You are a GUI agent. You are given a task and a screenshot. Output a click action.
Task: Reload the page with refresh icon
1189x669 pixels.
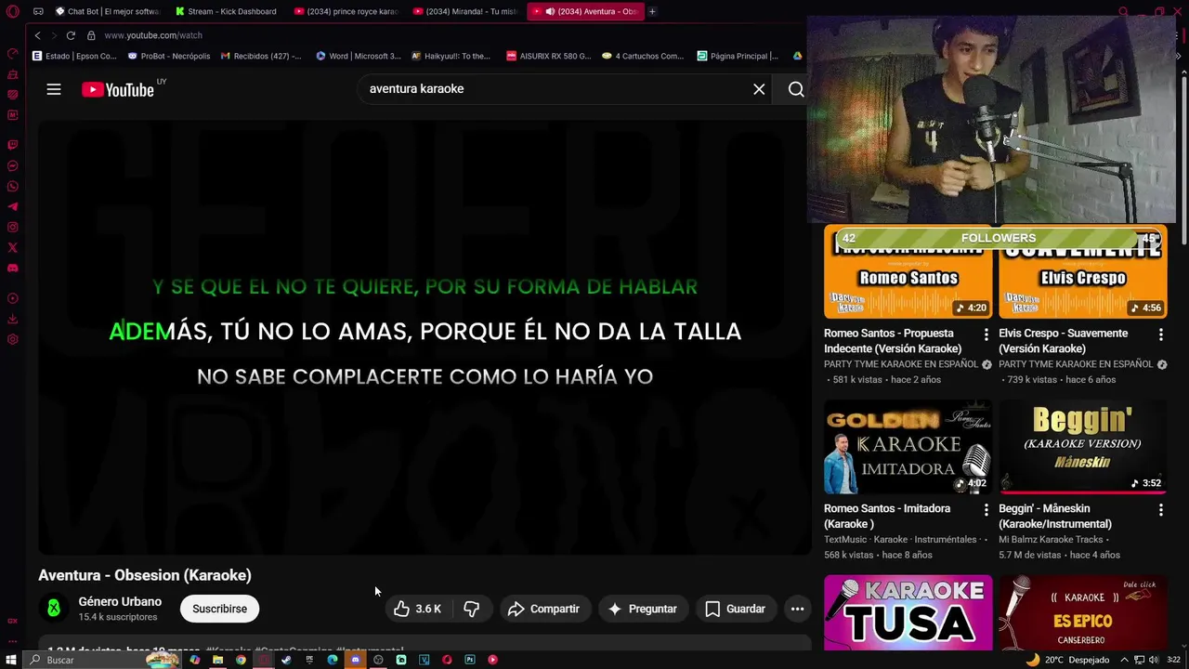pyautogui.click(x=71, y=35)
